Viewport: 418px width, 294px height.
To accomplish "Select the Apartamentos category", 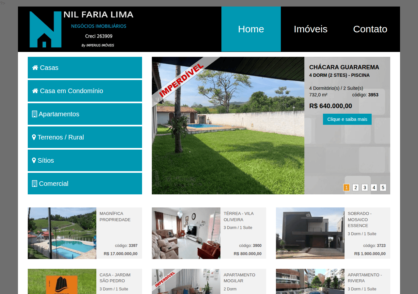I will pos(85,114).
